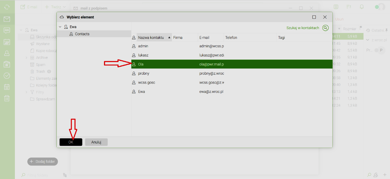Open the contacts person icon in sidebar
The height and width of the screenshot is (179, 390).
point(7,53)
